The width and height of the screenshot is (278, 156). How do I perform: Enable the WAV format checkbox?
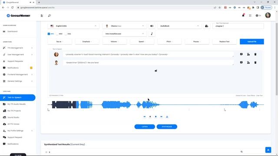pos(57,34)
